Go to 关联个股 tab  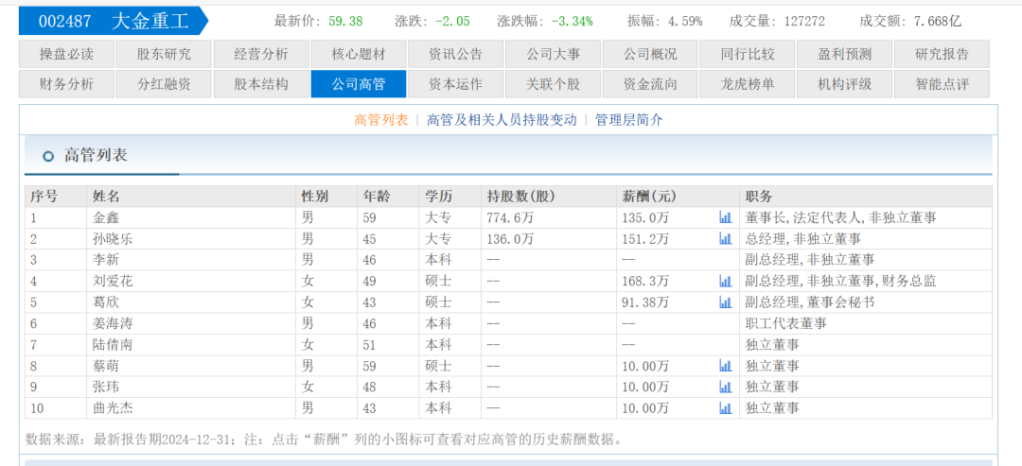pos(553,84)
